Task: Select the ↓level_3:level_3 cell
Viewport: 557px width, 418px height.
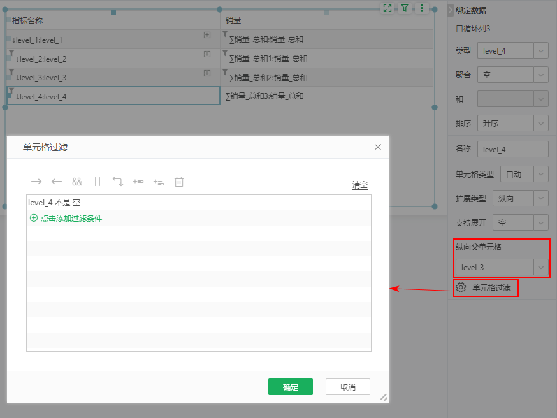Action: tap(113, 78)
